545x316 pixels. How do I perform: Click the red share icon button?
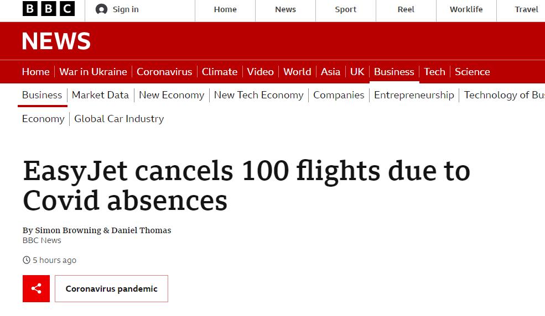click(x=36, y=288)
